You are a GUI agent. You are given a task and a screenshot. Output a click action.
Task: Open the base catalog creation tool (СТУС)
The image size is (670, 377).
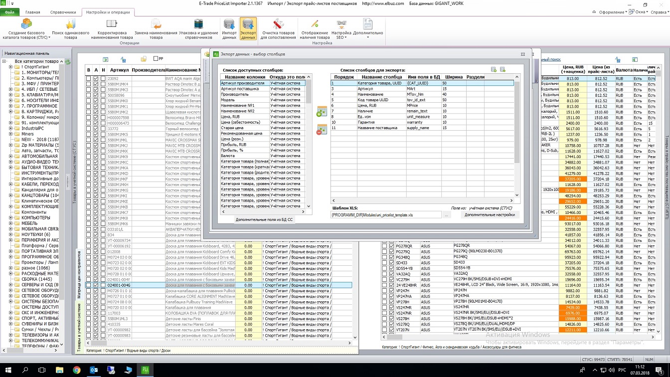pyautogui.click(x=26, y=29)
